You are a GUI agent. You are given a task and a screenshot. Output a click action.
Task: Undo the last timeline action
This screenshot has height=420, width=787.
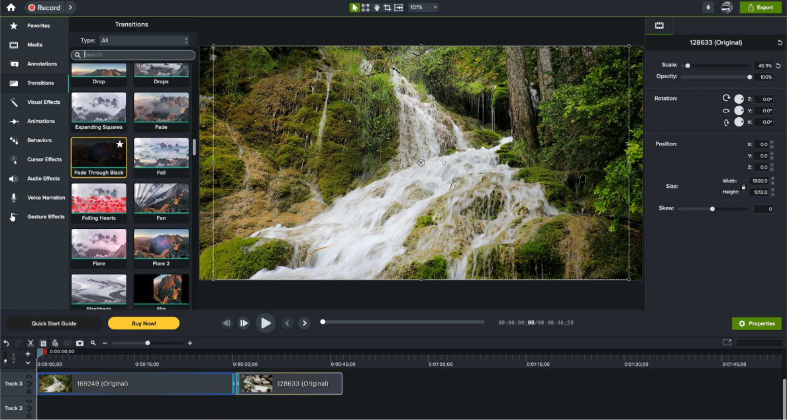[6, 343]
